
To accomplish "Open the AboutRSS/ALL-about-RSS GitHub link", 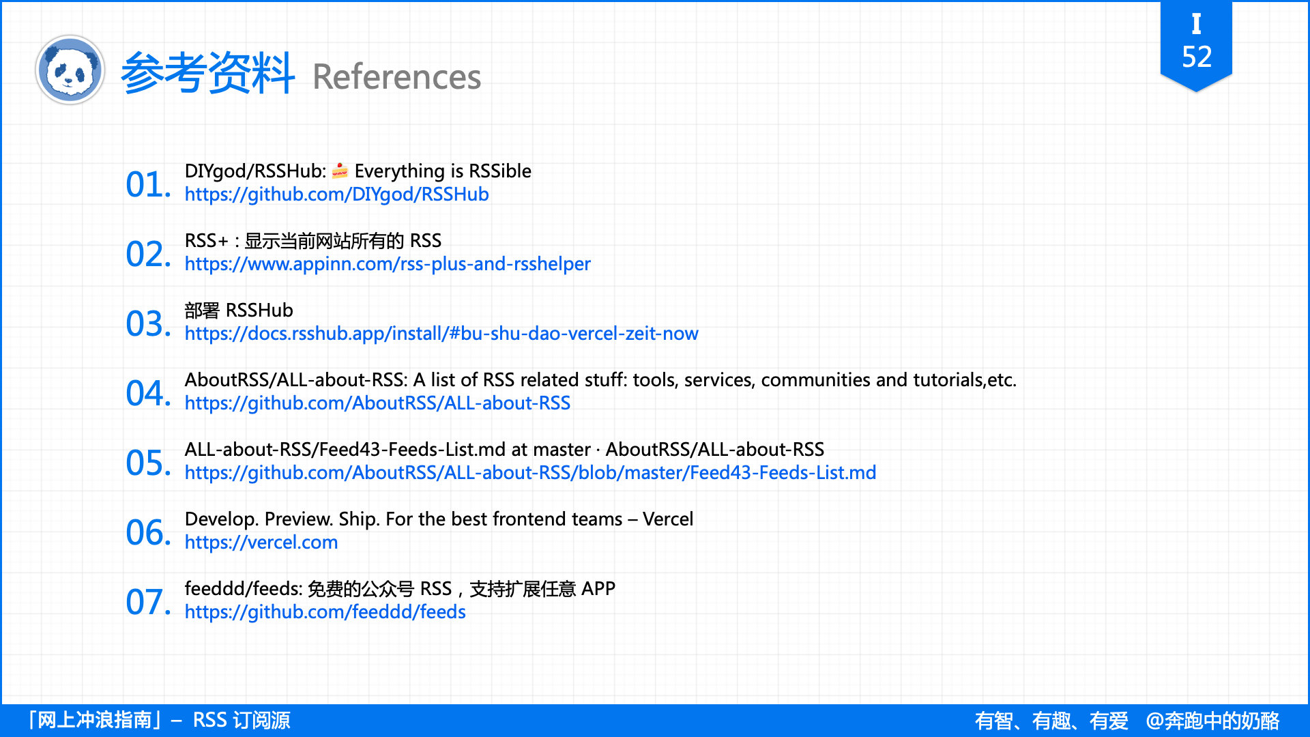I will (x=377, y=403).
